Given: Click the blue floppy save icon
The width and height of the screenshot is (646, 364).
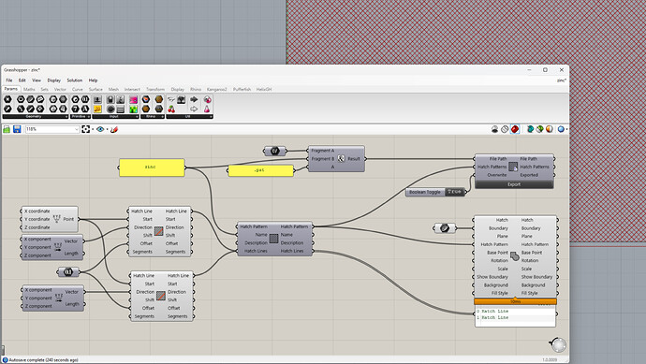Looking at the screenshot, I should point(17,129).
